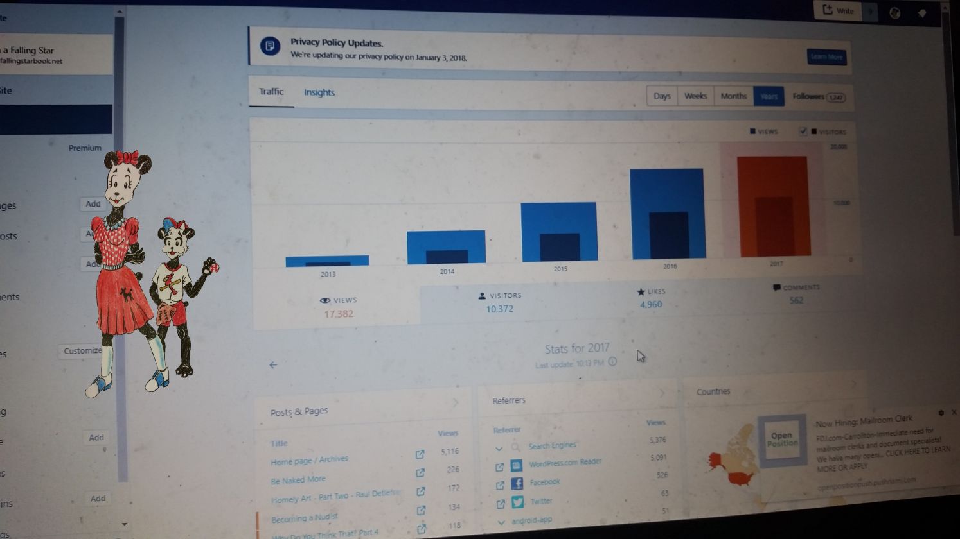Click Learn More on privacy banner
This screenshot has width=960, height=539.
(x=826, y=56)
